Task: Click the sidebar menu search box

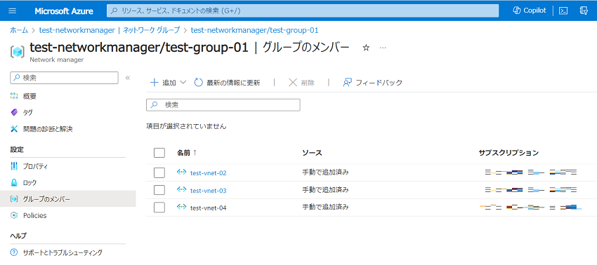Action: (65, 78)
